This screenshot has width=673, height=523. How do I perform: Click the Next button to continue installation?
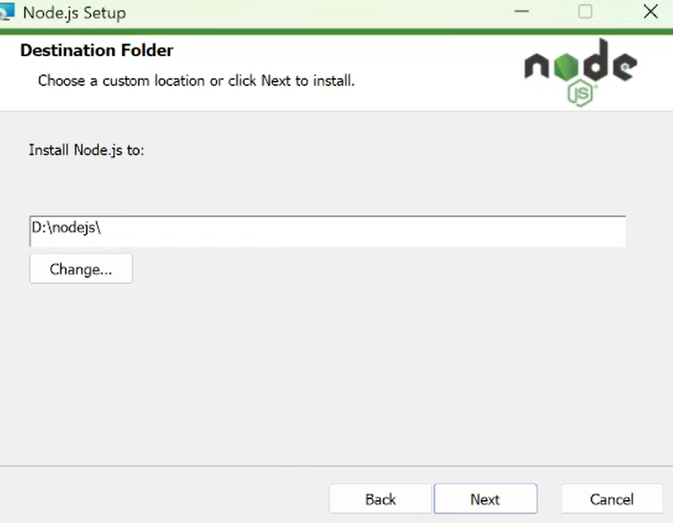(486, 498)
